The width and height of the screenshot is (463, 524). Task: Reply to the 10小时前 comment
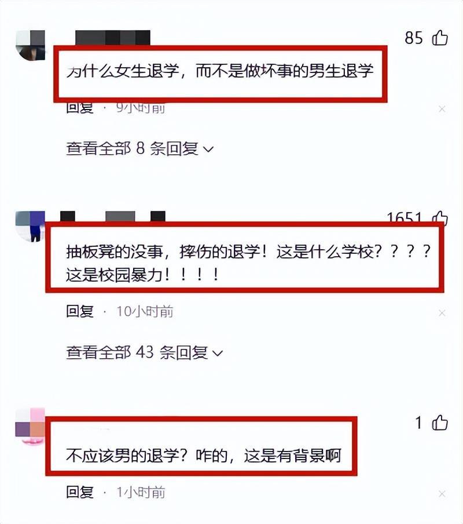tap(80, 311)
